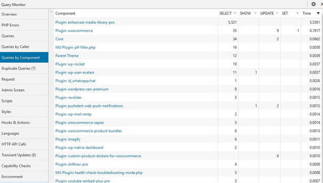View HTTP API Calls panel
Screen dimensions: 323x183
tap(24, 144)
